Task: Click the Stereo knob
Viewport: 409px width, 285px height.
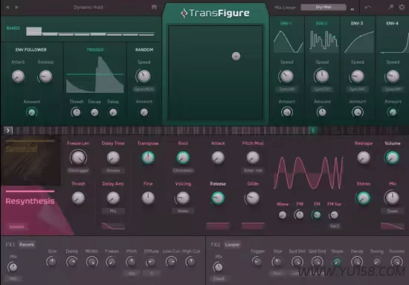Action: pyautogui.click(x=363, y=198)
